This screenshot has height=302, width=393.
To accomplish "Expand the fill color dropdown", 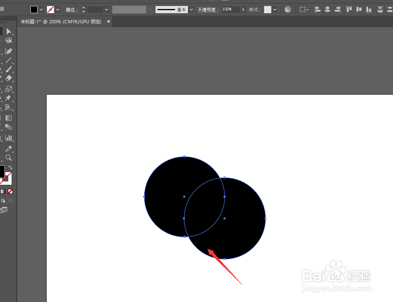I will click(41, 9).
